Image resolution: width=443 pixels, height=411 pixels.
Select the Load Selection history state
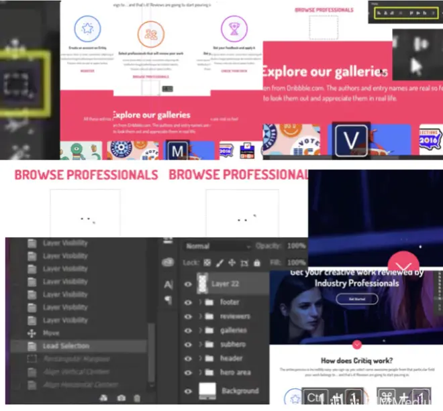pyautogui.click(x=79, y=346)
